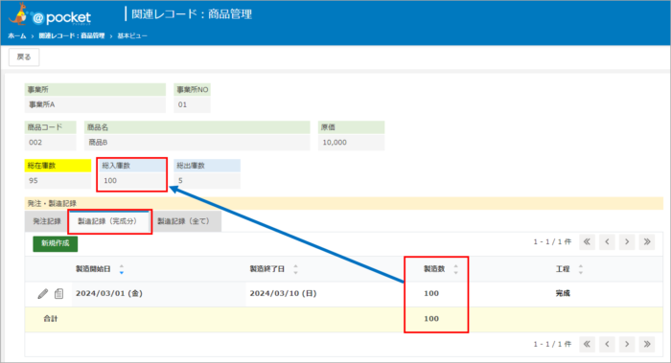671x363 pixels.
Task: Go to previous page in bottom pager
Action: 607,344
